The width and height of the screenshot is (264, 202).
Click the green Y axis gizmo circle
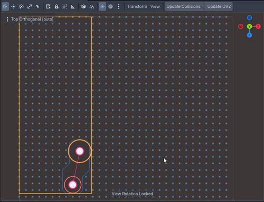click(249, 26)
